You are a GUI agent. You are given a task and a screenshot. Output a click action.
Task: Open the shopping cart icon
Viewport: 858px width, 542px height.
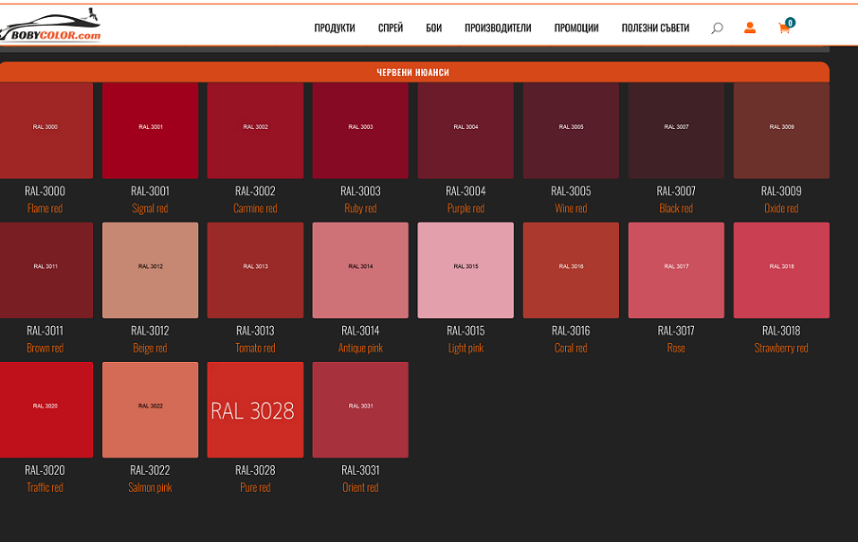784,28
